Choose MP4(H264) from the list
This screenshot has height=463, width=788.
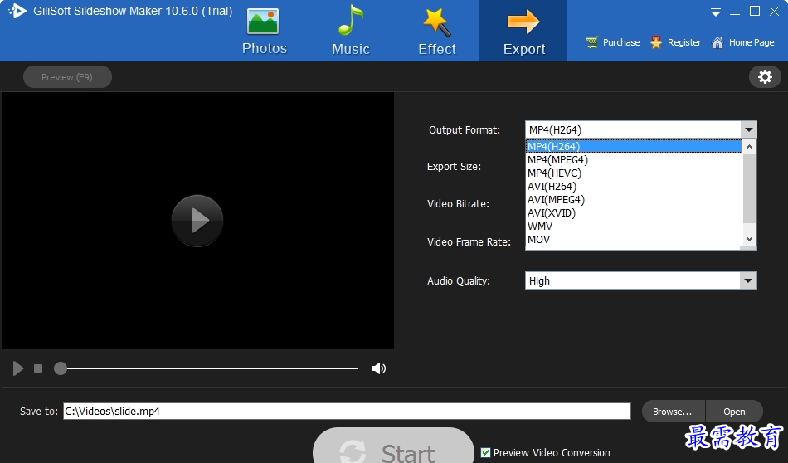click(634, 146)
